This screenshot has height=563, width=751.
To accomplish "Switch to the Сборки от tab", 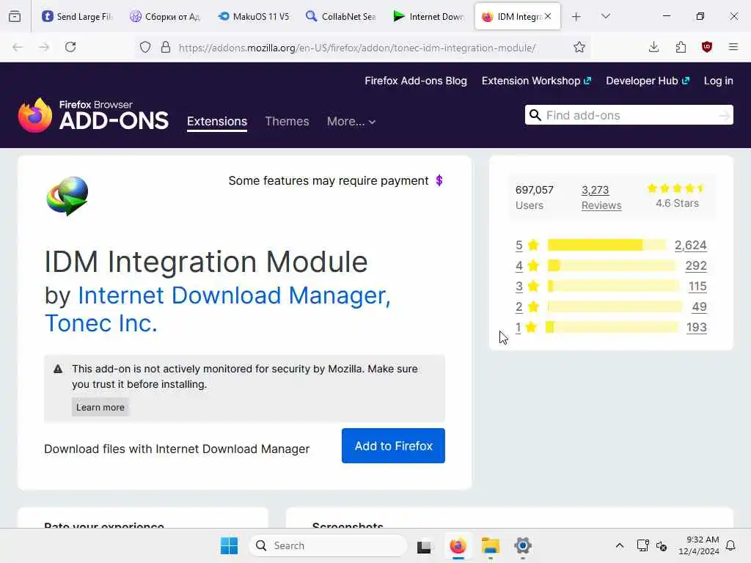I will 165,16.
